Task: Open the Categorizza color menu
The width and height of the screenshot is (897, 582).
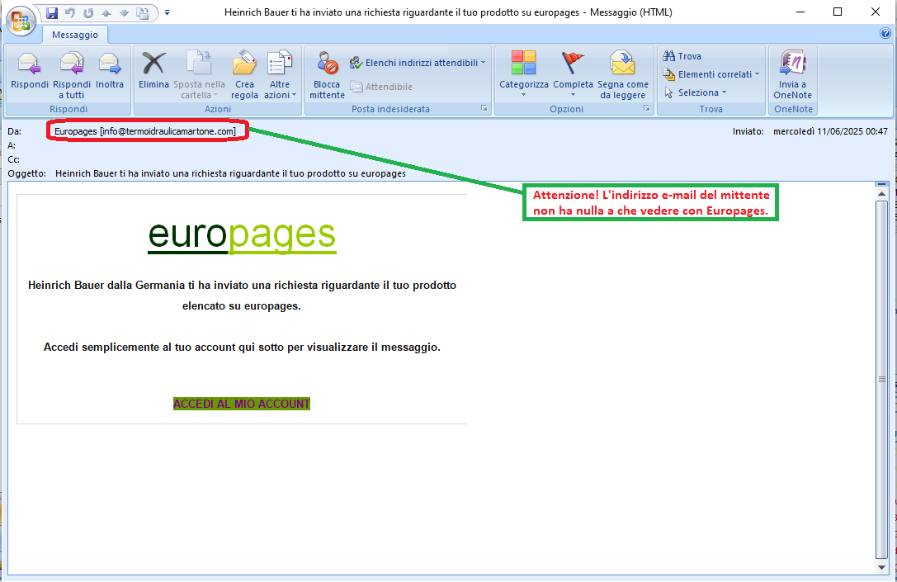Action: 523,73
